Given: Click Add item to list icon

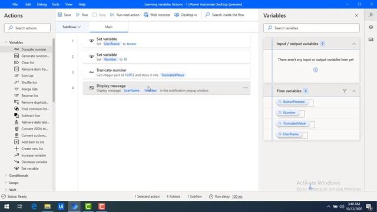Looking at the screenshot, I should pyautogui.click(x=16, y=142).
